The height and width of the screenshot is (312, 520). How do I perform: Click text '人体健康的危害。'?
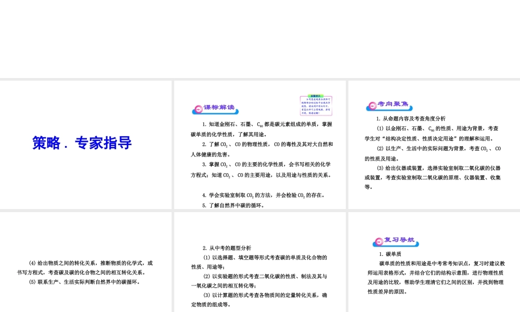pyautogui.click(x=211, y=154)
